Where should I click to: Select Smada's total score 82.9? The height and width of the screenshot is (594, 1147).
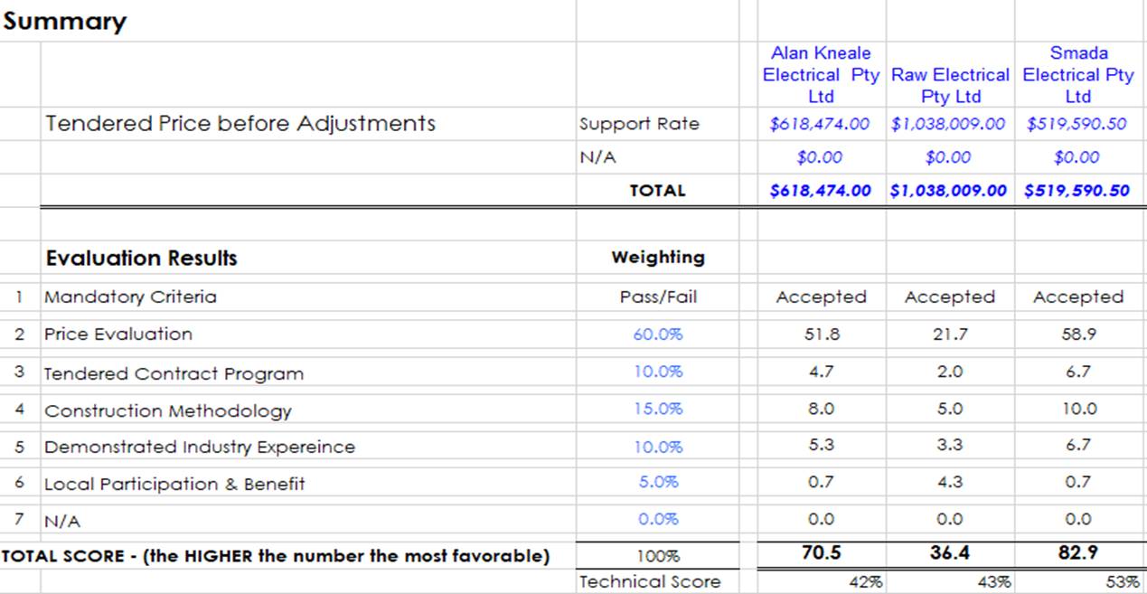click(1076, 552)
